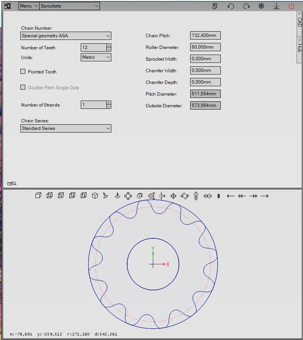Click the chain link icon at bottom left
The image size is (303, 340).
[x=12, y=184]
